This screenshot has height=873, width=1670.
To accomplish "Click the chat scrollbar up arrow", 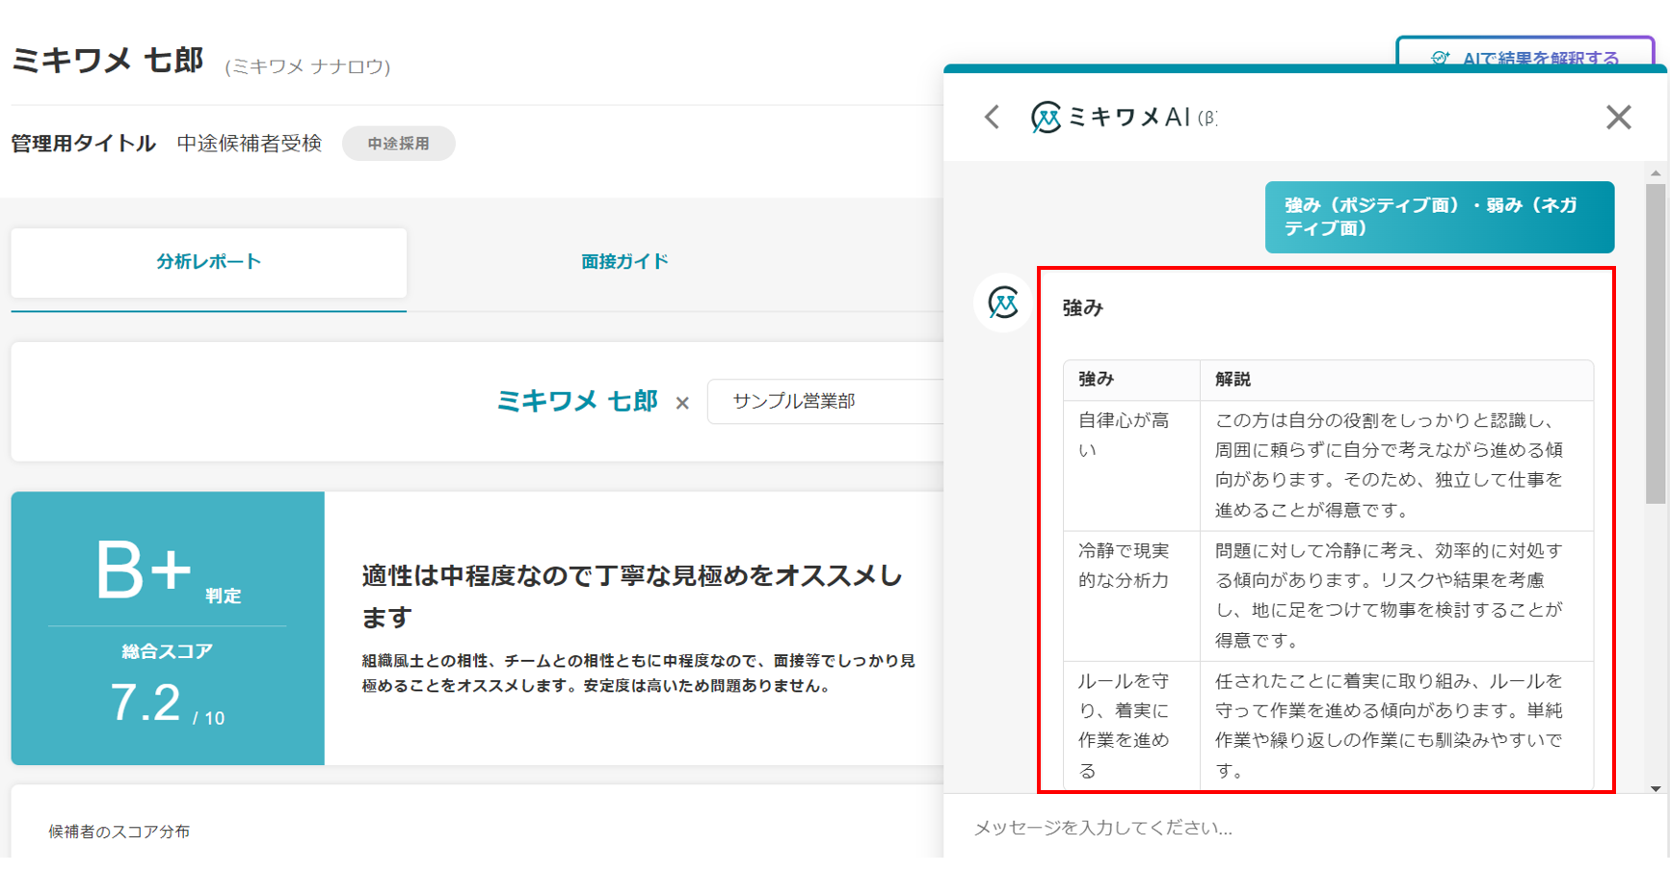I will pos(1656,174).
